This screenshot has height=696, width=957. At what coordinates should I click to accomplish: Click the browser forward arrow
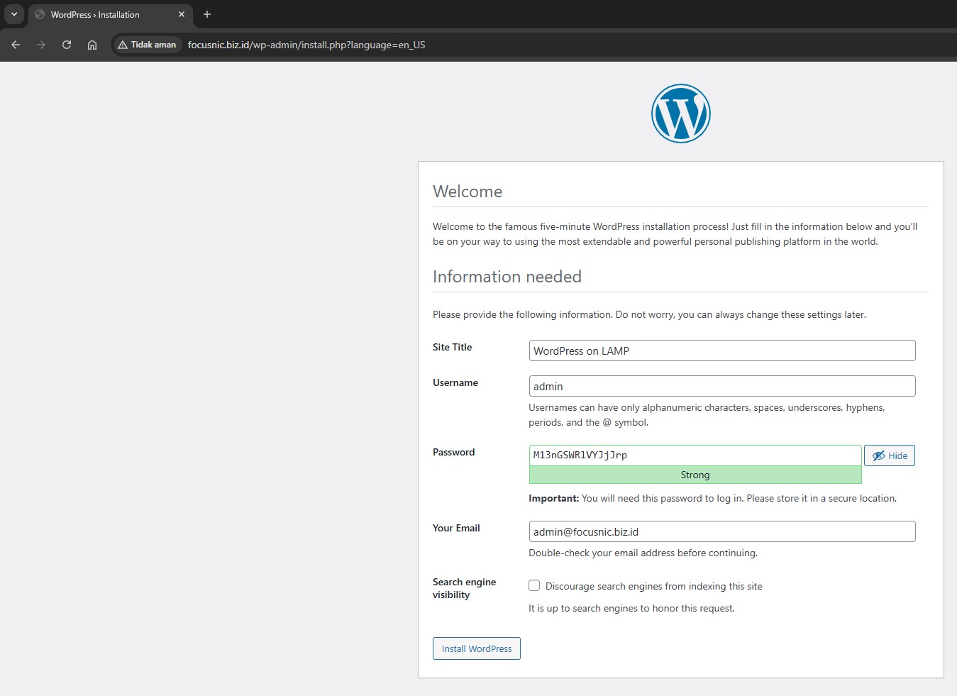[x=41, y=45]
